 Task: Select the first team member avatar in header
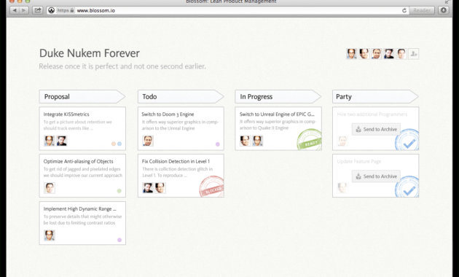click(352, 54)
